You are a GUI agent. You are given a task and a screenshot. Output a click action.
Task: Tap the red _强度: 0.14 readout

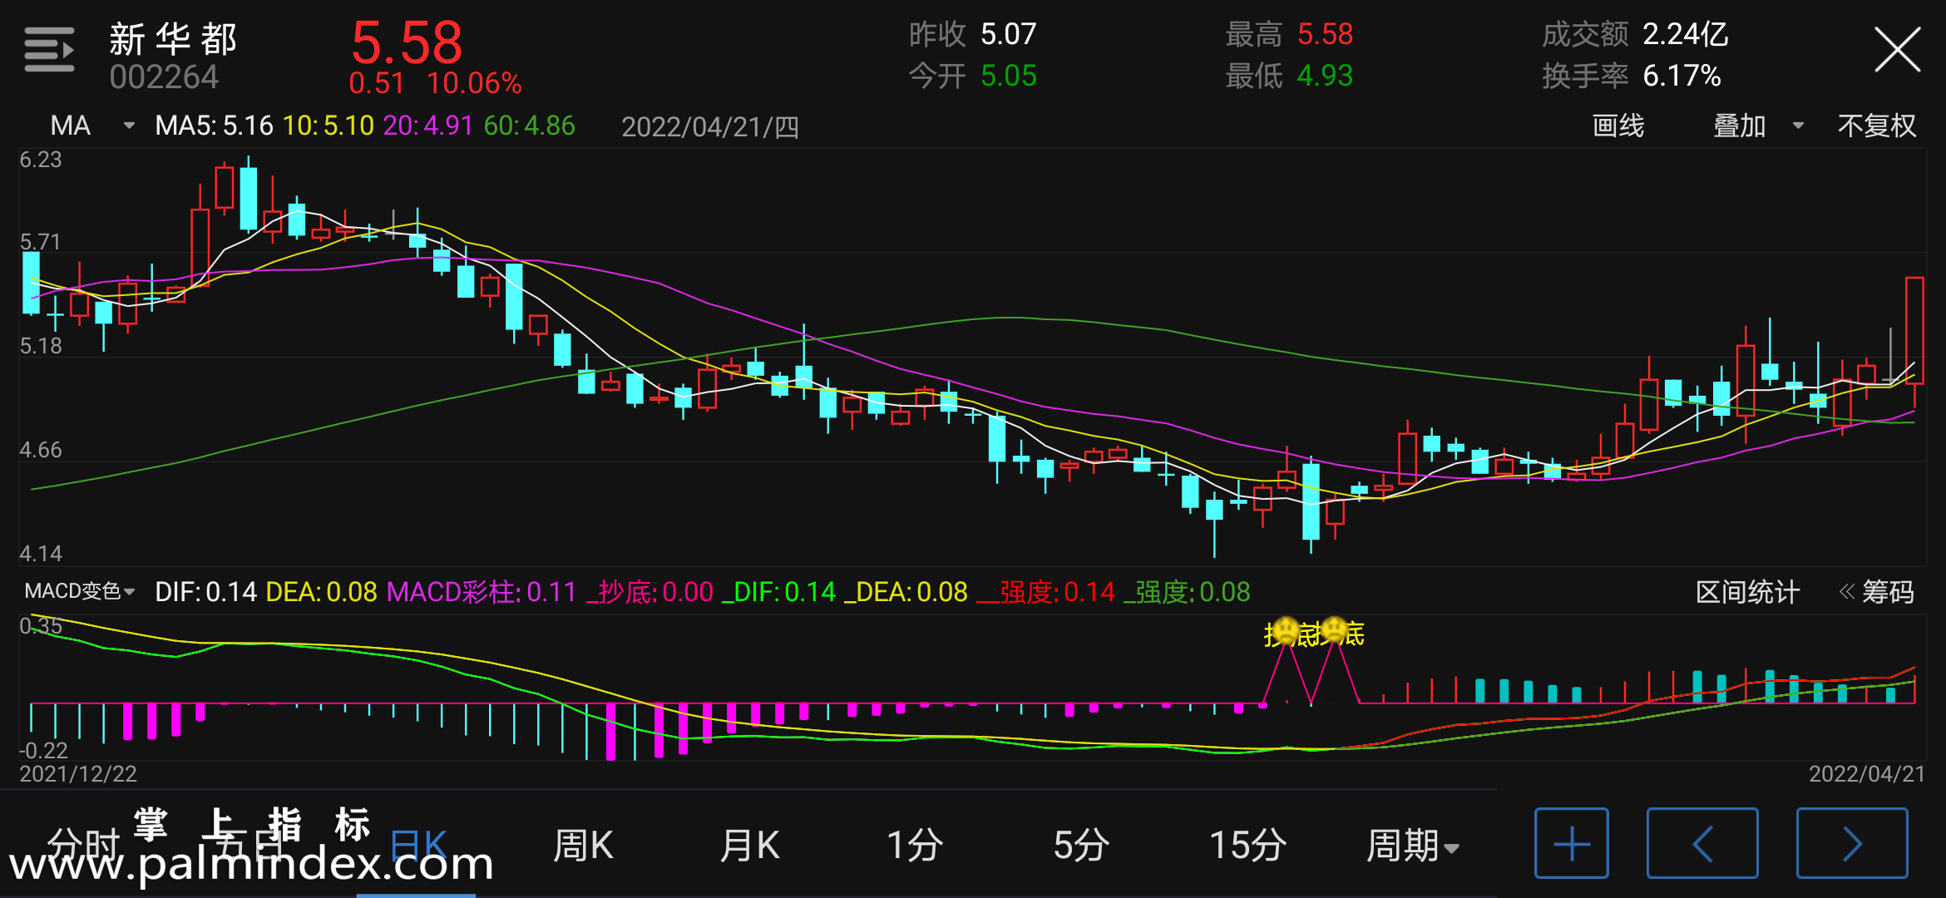click(1046, 592)
